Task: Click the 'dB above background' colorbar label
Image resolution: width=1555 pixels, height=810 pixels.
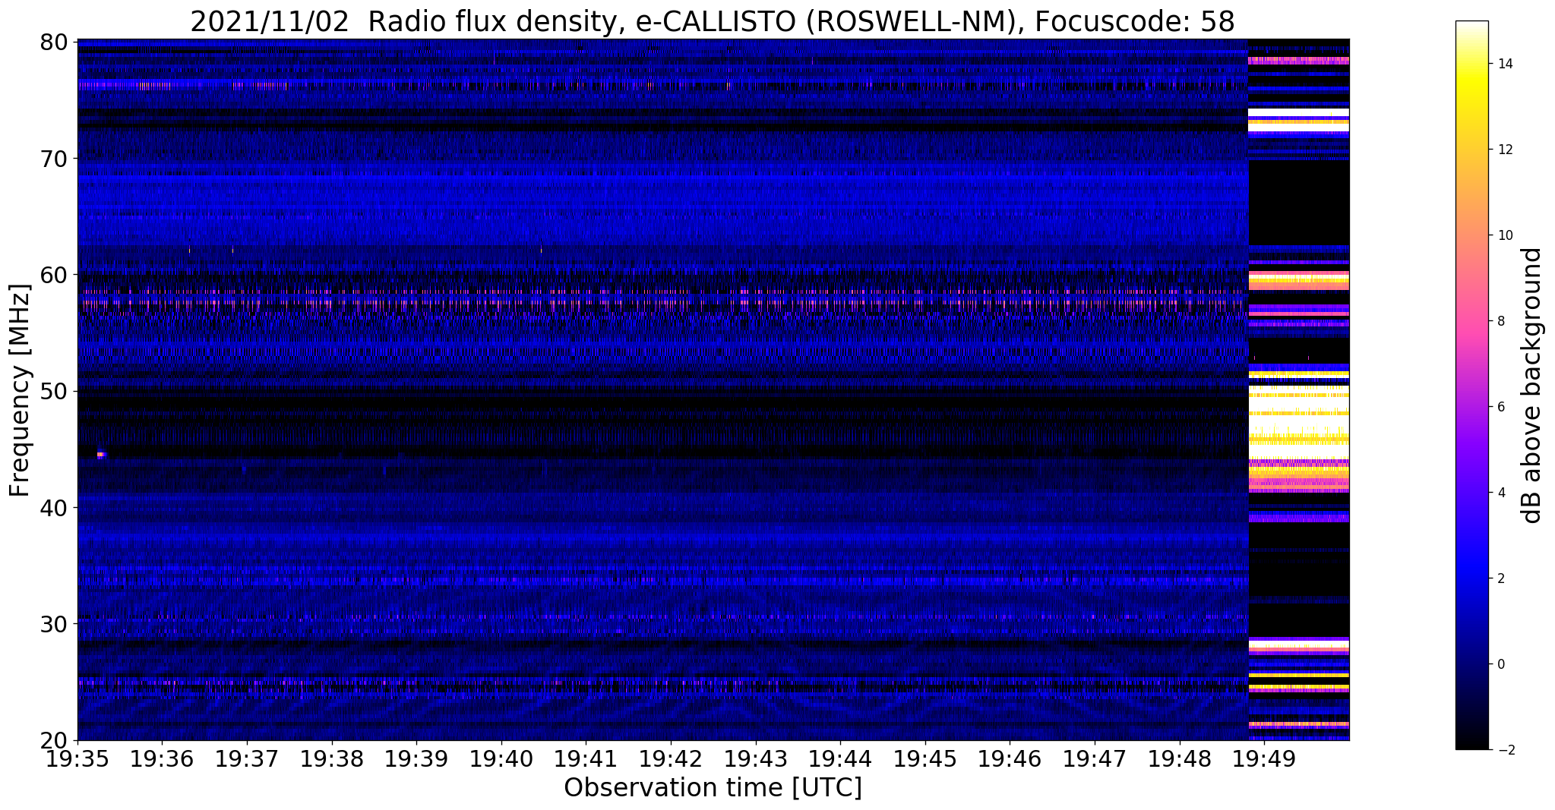Action: click(x=1532, y=385)
